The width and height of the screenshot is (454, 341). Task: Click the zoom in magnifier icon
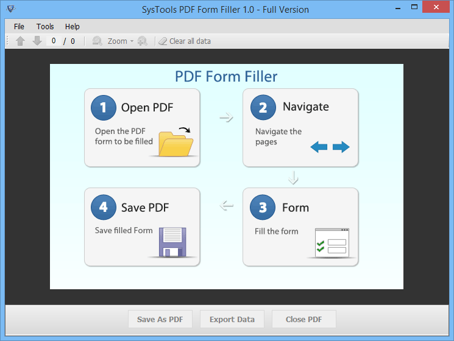(x=143, y=41)
